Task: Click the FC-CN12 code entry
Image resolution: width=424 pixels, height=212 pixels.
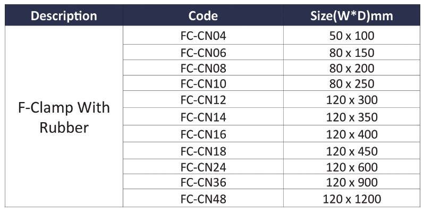Action: tap(203, 99)
